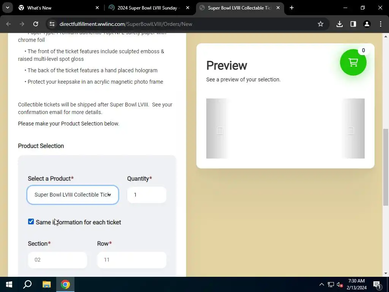Click 'Please make your Product Selection below.' text

click(68, 124)
